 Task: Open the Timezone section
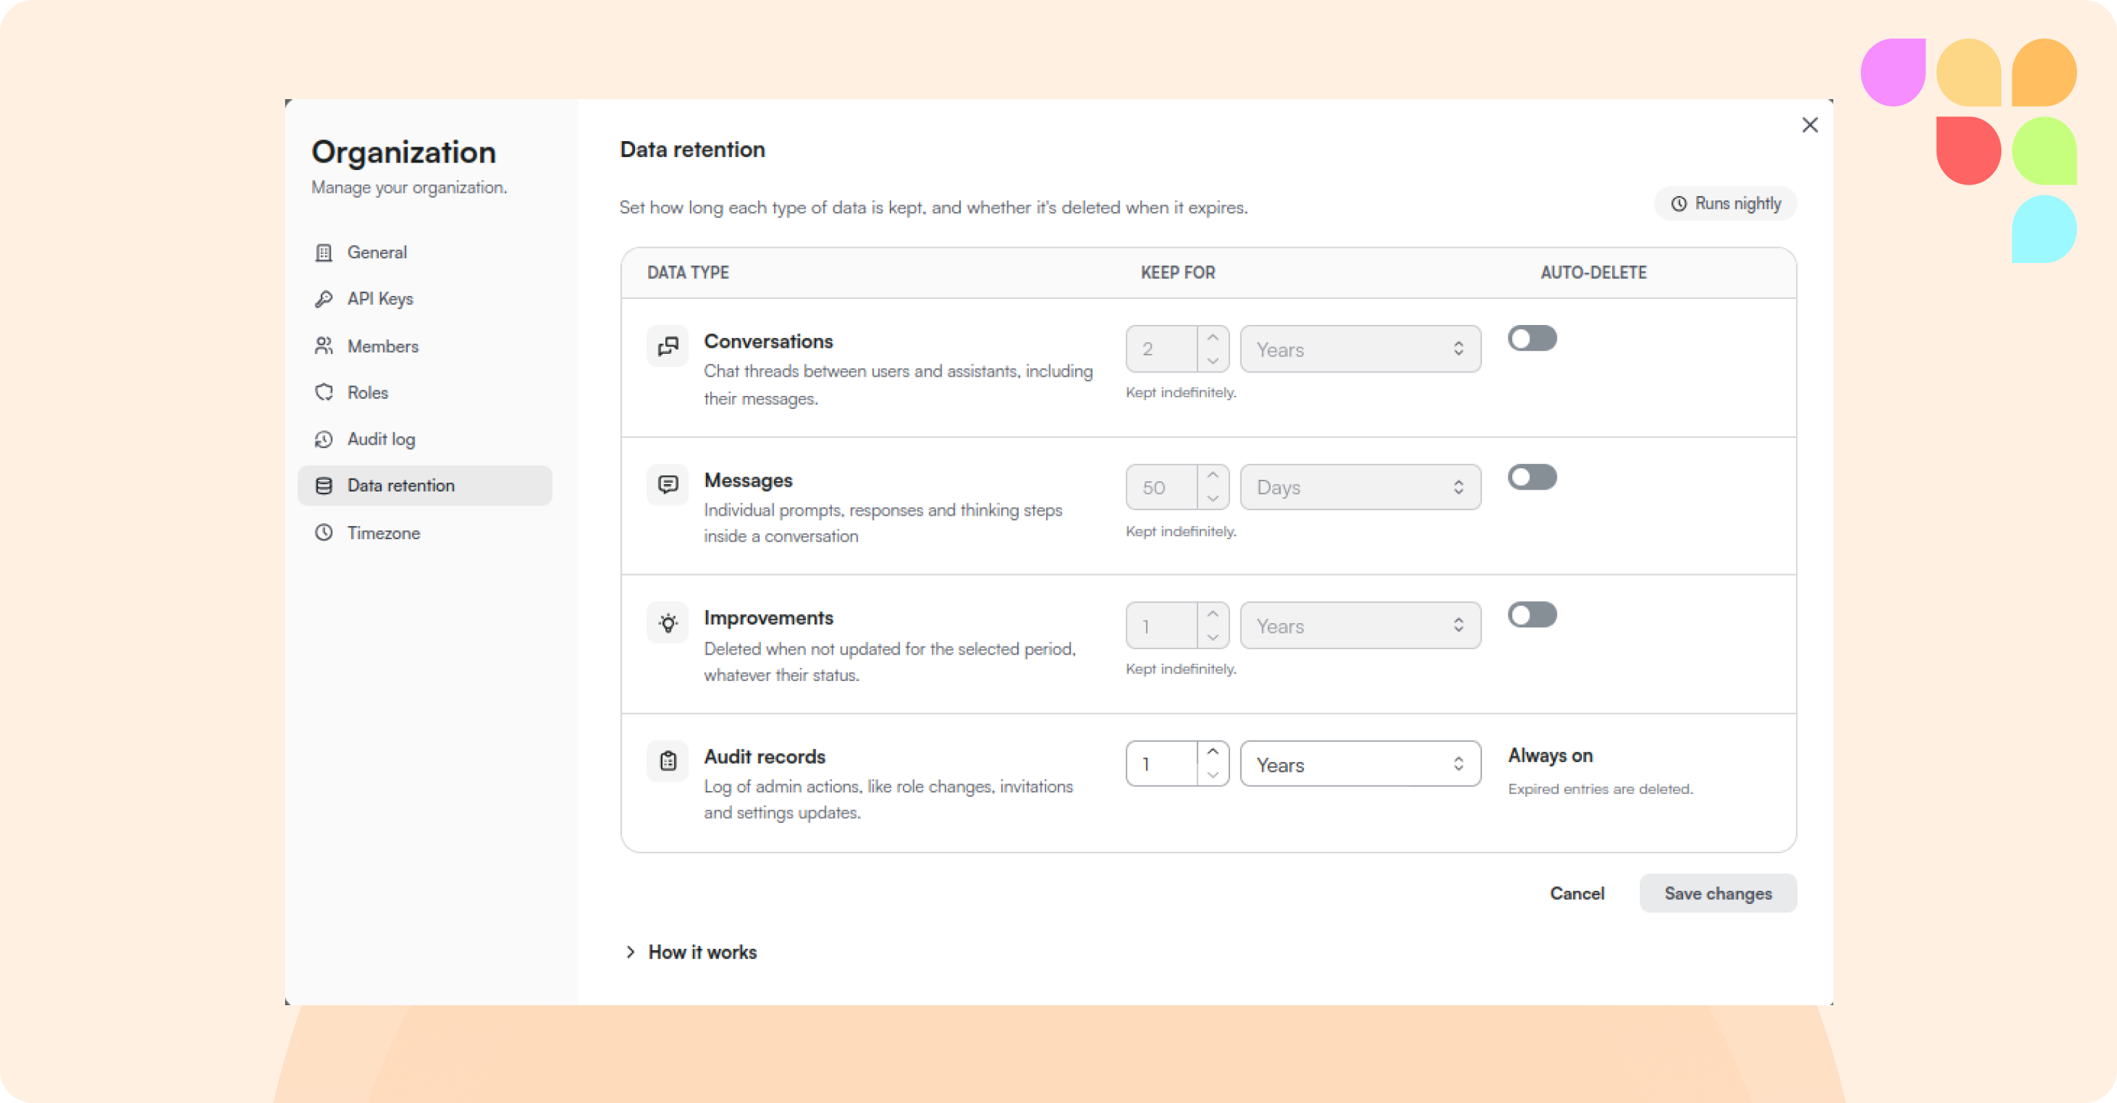click(x=425, y=533)
